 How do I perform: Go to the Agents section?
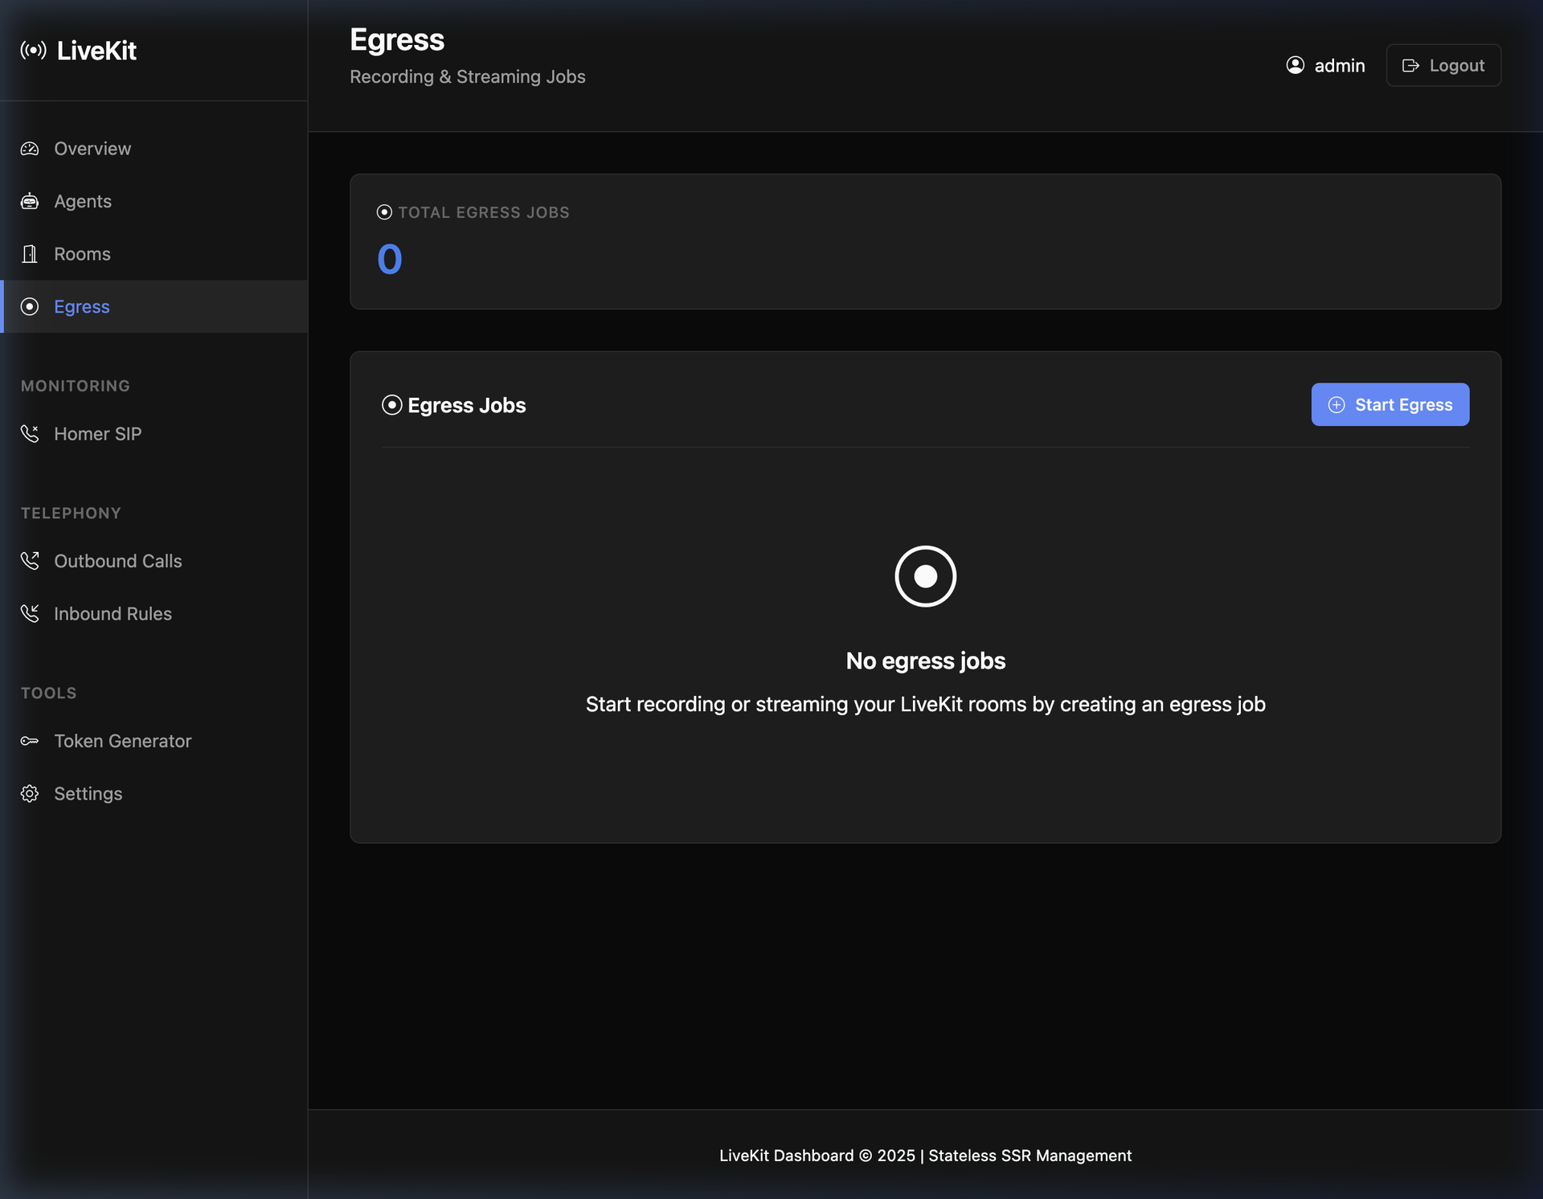pyautogui.click(x=154, y=201)
